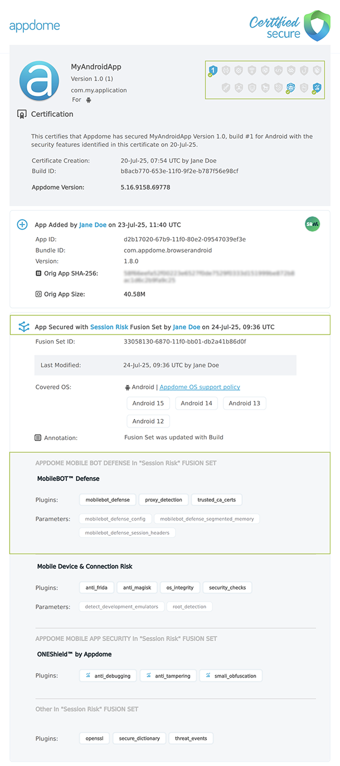
Task: Click the blue MobileBOT robot shield icon
Action: point(291,87)
